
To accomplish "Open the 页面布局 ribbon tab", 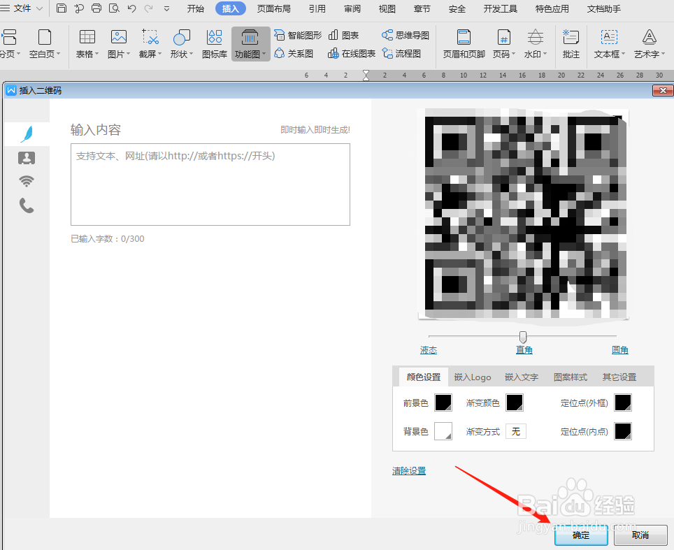I will coord(274,8).
